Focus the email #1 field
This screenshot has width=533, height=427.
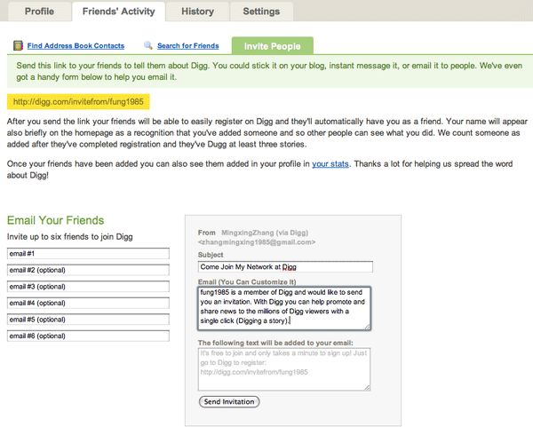point(88,254)
